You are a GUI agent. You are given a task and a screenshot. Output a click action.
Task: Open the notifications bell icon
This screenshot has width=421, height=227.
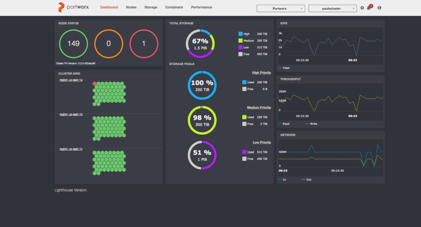[369, 8]
